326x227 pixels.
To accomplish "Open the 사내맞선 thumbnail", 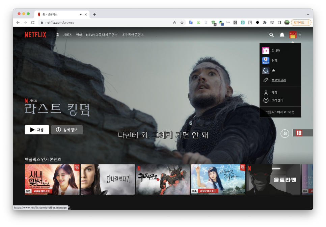I will coord(52,180).
